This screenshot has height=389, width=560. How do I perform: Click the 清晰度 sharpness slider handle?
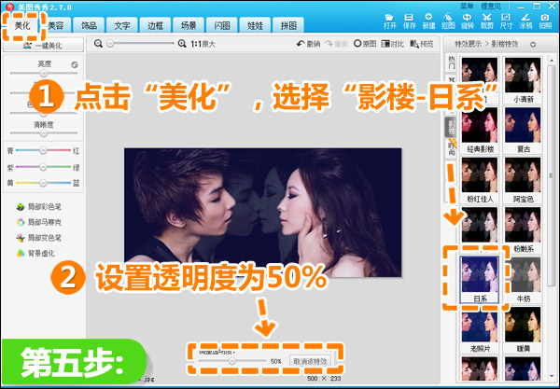pos(43,132)
